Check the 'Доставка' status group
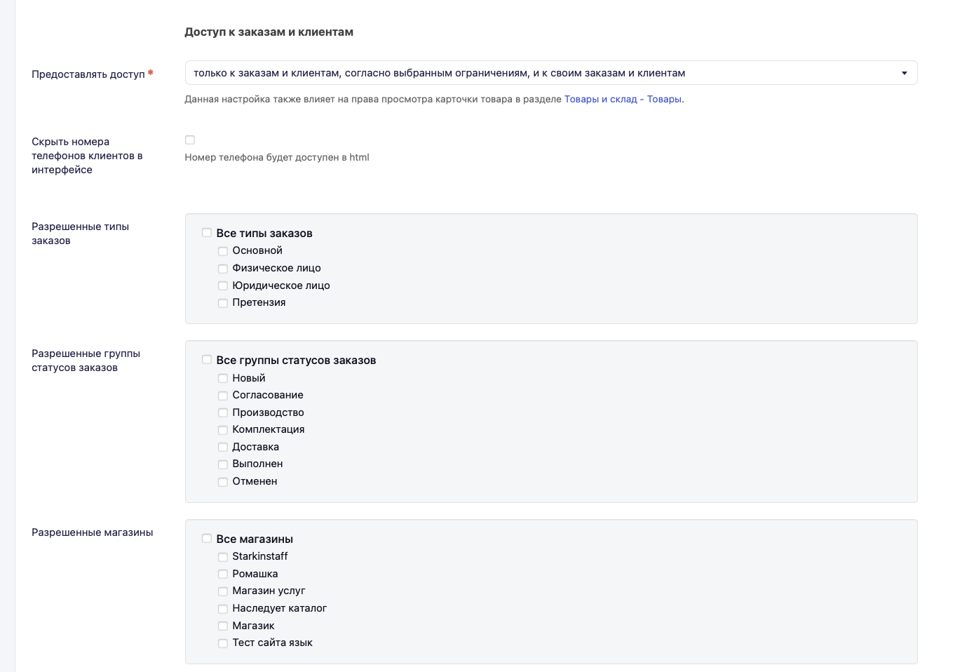962x672 pixels. [x=223, y=448]
